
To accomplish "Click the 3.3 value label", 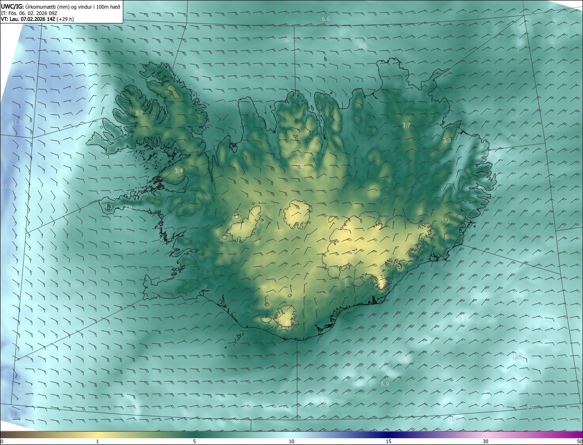I will 447,141.
